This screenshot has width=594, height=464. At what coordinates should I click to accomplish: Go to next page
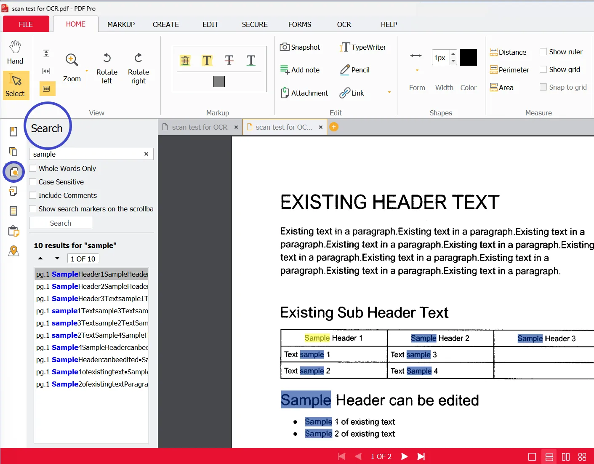(x=404, y=456)
